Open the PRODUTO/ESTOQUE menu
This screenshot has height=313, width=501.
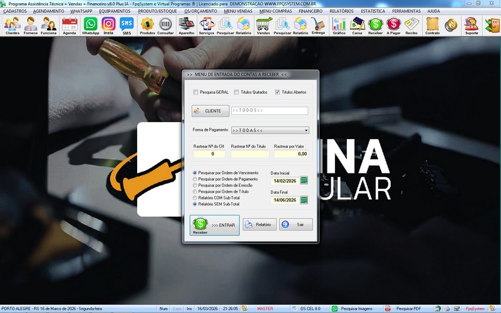[x=157, y=11]
